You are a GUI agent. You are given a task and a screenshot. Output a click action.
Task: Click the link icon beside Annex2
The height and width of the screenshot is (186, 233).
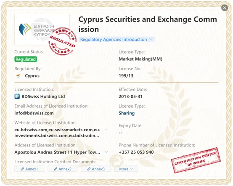[x=56, y=169]
